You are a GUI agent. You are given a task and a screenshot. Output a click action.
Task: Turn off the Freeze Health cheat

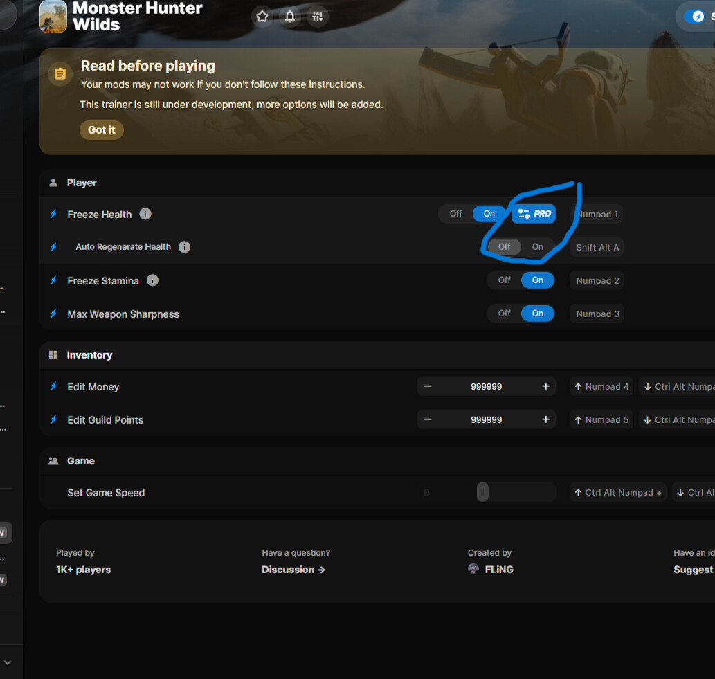[455, 214]
